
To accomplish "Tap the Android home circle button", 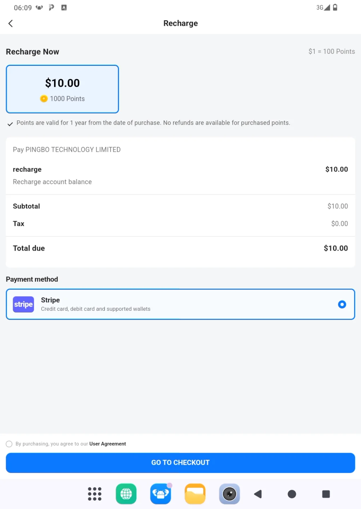I will tap(292, 494).
